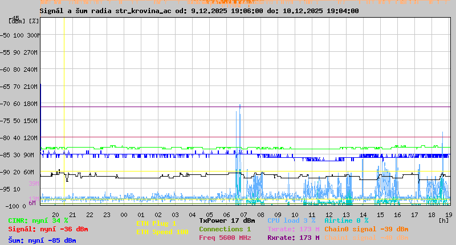The image size is (456, 245).
Task: Click the '23' hour label on x-axis
Action: (107, 215)
